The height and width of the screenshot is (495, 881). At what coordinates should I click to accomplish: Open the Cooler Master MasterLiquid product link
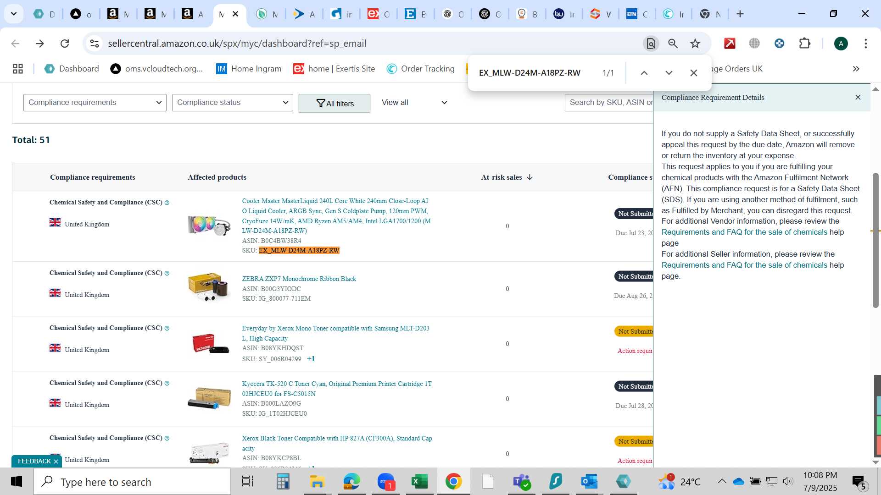click(x=336, y=216)
